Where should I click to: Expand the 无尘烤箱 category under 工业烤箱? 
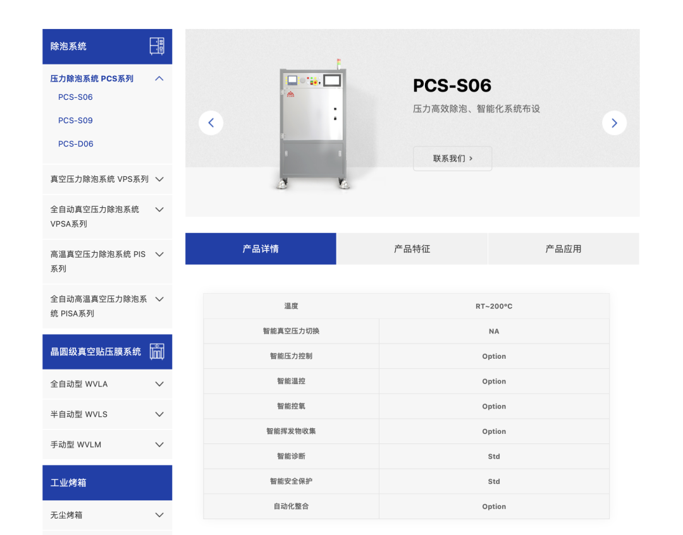[159, 515]
